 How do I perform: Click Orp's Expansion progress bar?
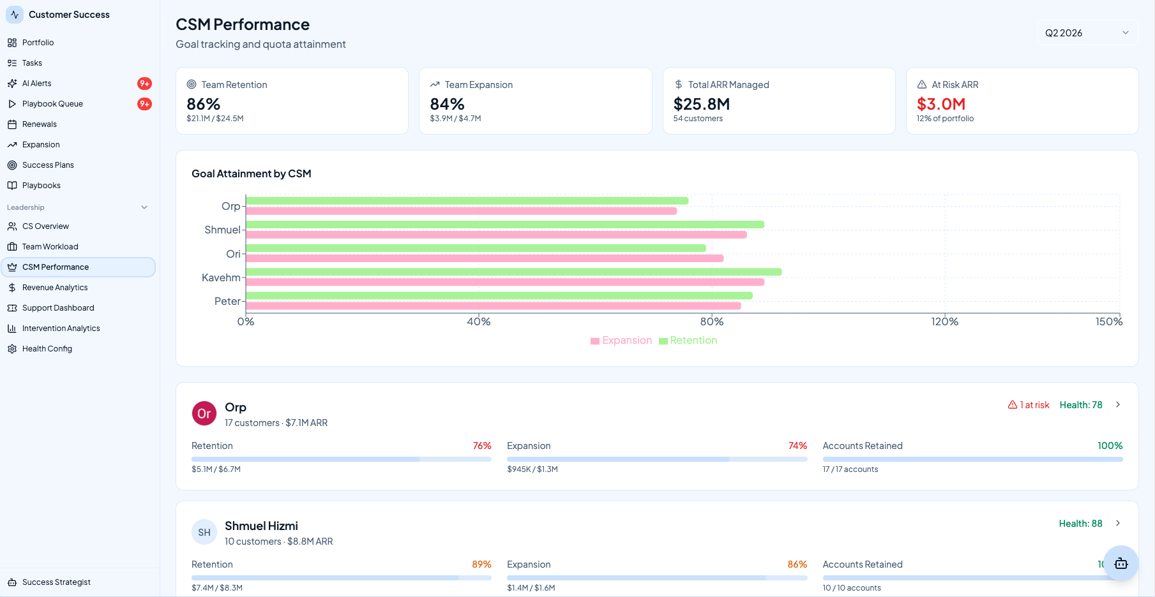click(x=657, y=459)
